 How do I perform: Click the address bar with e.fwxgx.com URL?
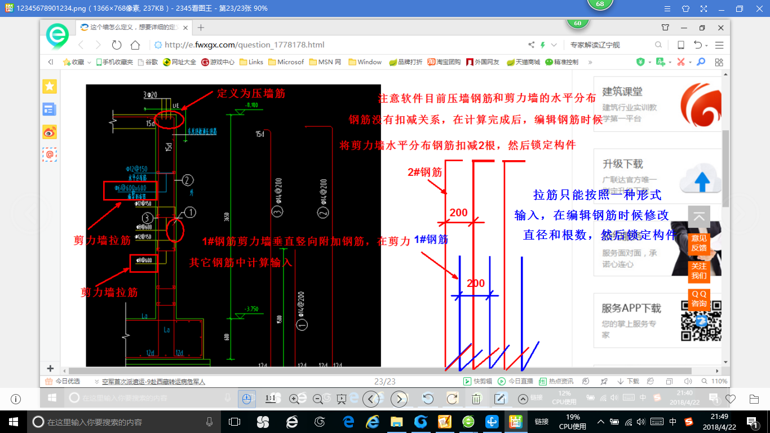point(338,45)
